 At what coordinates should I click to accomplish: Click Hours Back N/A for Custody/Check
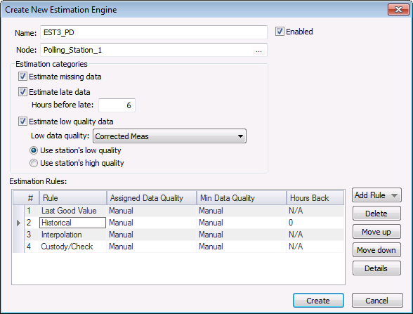click(x=315, y=247)
